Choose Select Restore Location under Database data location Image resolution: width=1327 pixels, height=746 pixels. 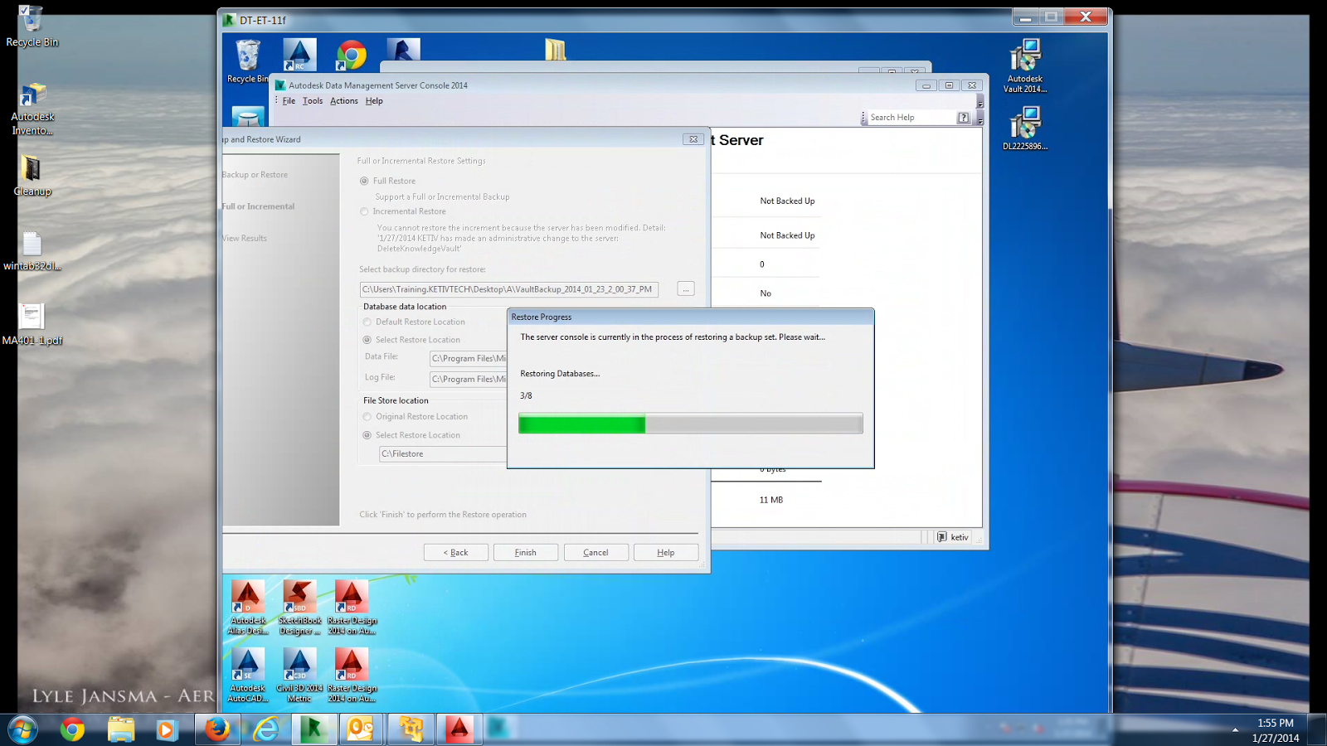point(367,340)
